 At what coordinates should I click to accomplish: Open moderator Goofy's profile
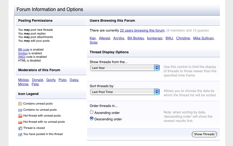51,80
